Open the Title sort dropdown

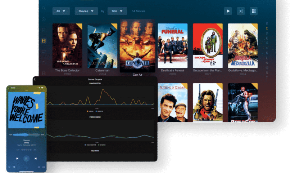coord(117,11)
